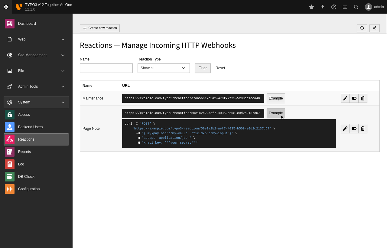This screenshot has width=387, height=248.
Task: Open the Reaction Type dropdown
Action: pyautogui.click(x=163, y=68)
